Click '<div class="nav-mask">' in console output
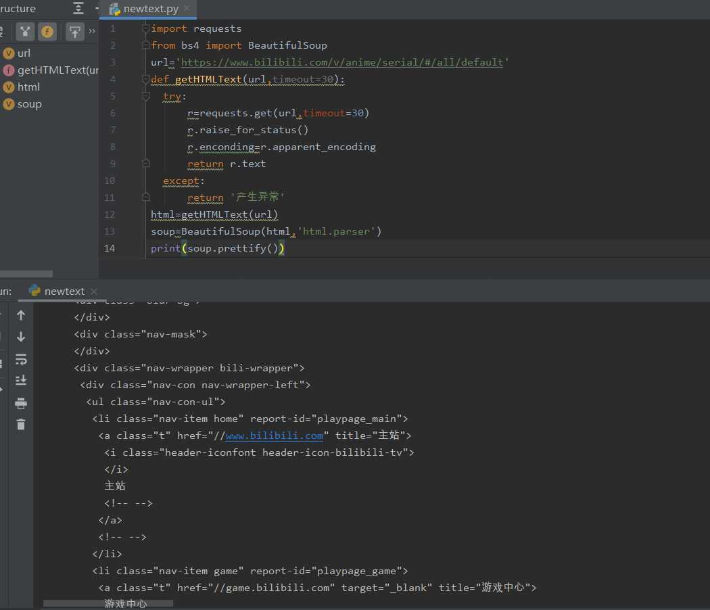 pos(141,334)
